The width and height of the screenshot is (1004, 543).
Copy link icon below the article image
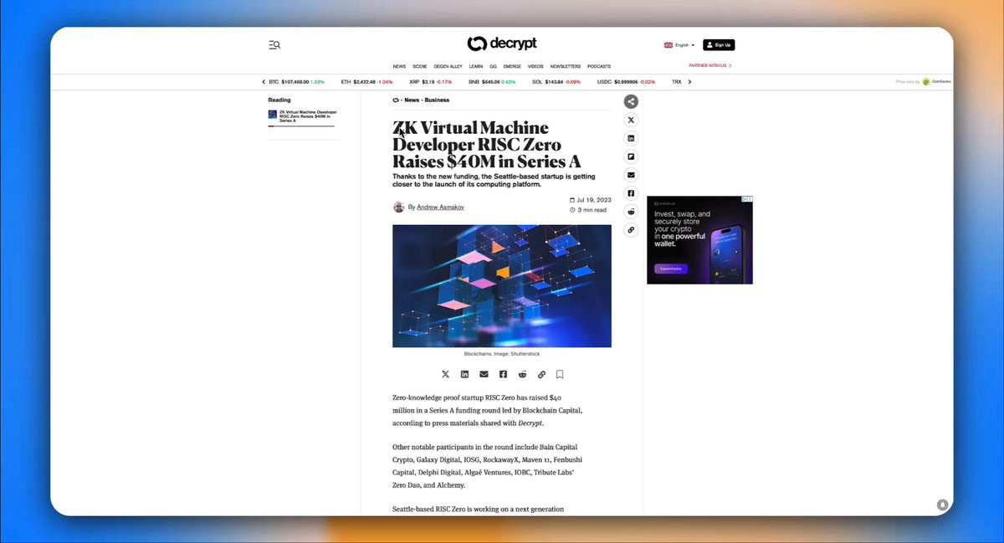click(x=541, y=374)
